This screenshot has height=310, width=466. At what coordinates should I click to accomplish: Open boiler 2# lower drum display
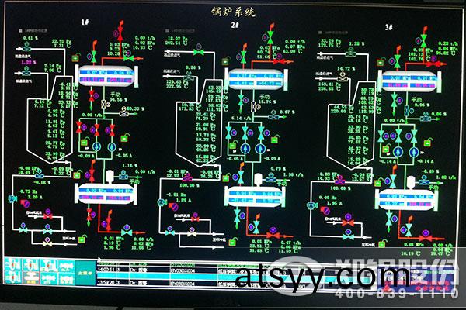[x=256, y=196]
